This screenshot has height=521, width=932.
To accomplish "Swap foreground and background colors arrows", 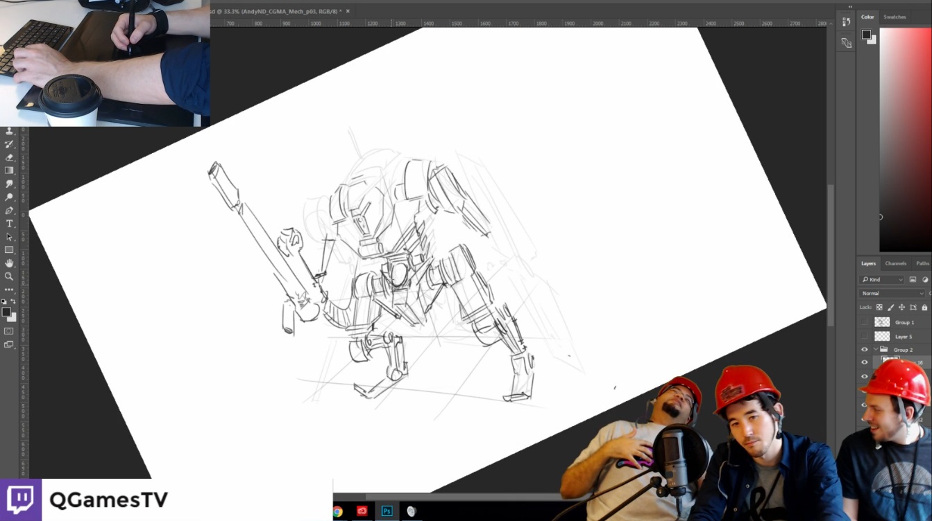I will pyautogui.click(x=13, y=301).
